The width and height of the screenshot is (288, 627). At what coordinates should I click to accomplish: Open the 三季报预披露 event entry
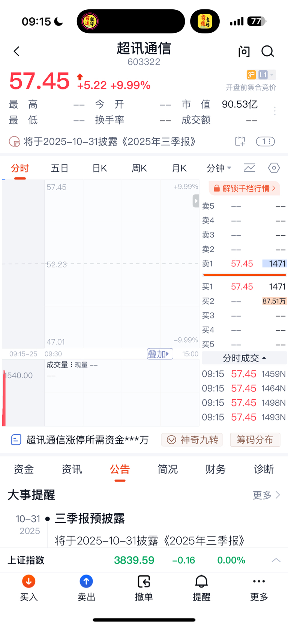point(90,518)
